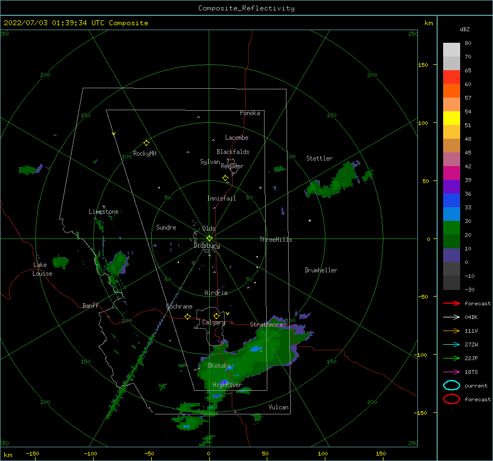Click the dBZ legend heading
The height and width of the screenshot is (461, 493).
[x=465, y=29]
